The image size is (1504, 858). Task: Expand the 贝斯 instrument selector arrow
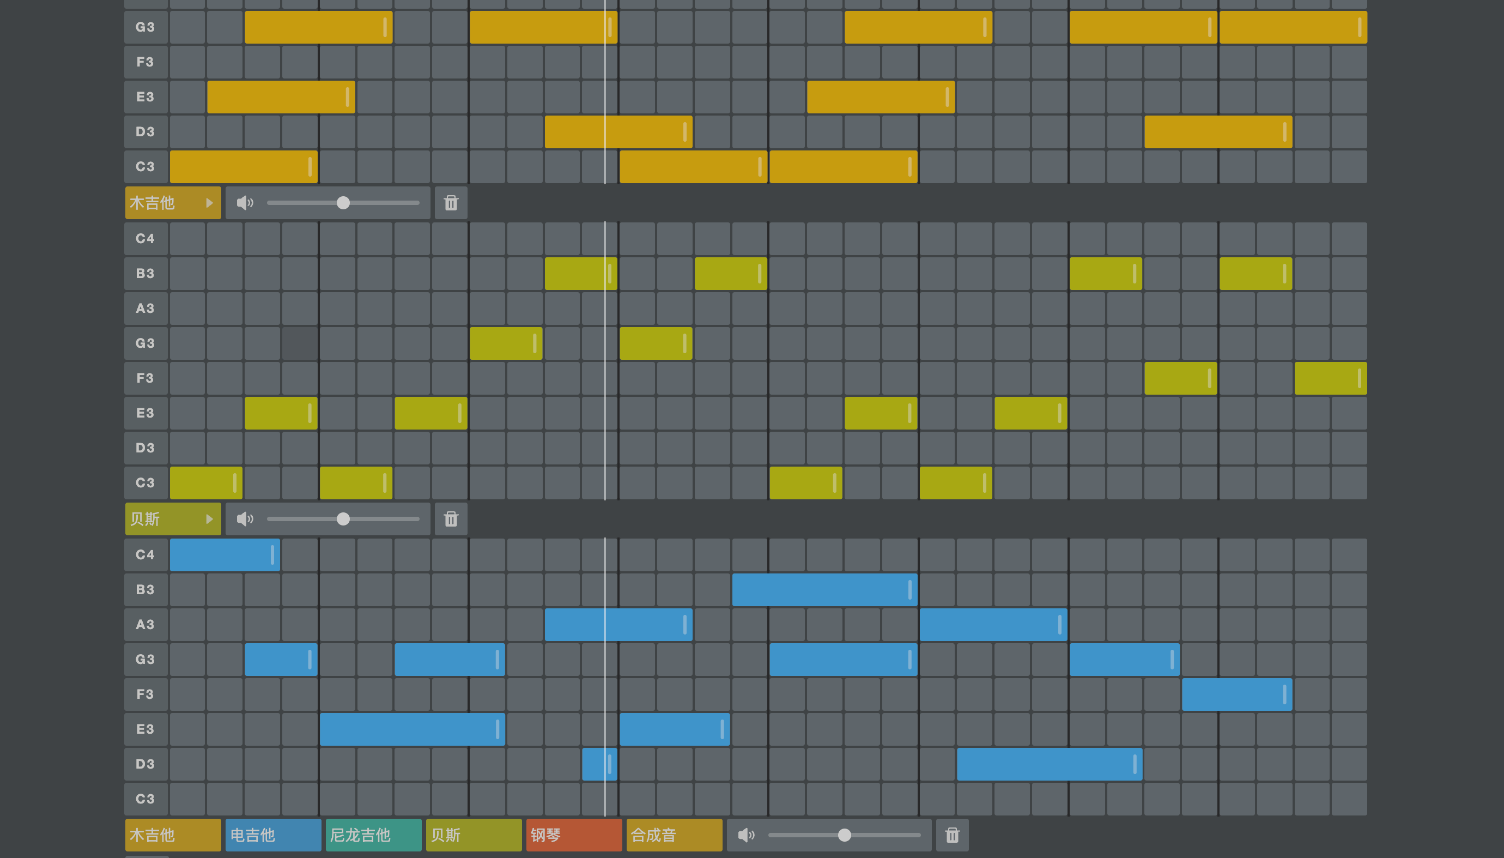(209, 518)
